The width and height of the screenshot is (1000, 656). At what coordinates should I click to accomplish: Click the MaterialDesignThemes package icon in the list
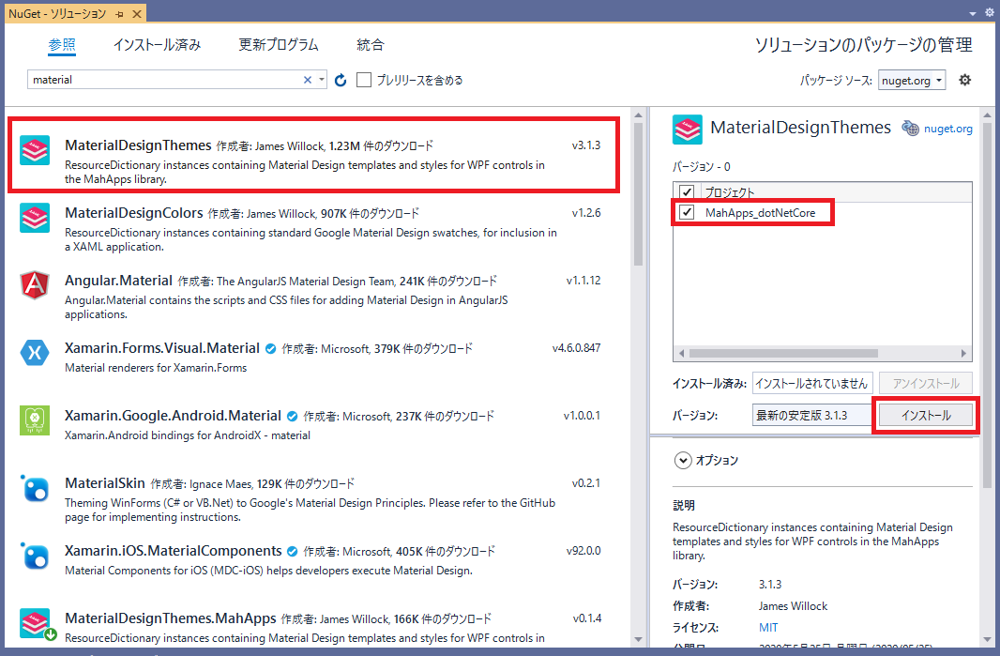click(x=35, y=150)
